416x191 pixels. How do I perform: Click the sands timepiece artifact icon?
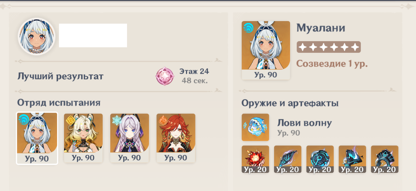coord(320,159)
